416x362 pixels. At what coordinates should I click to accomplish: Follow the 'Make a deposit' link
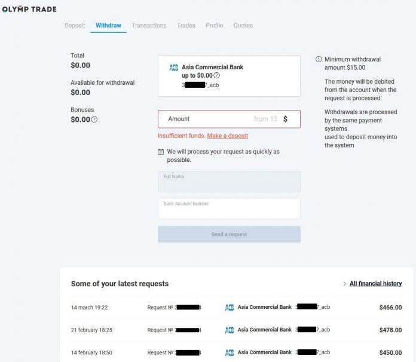coord(227,136)
